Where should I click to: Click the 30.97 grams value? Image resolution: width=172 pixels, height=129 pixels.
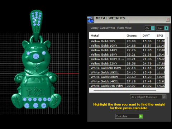point(131,86)
